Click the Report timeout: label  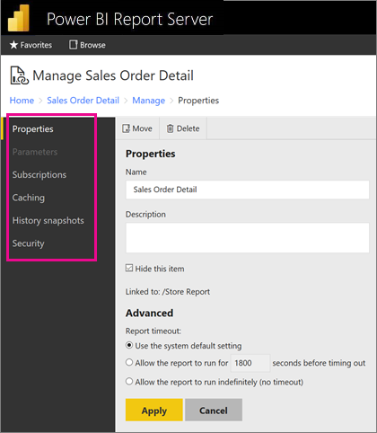pyautogui.click(x=153, y=331)
